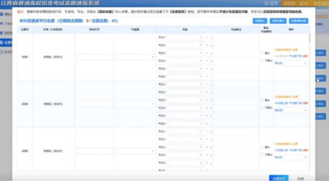This screenshot has height=181, width=329.
Task: Open 专业4 dropdown in 志愿3
Action: (185, 155)
